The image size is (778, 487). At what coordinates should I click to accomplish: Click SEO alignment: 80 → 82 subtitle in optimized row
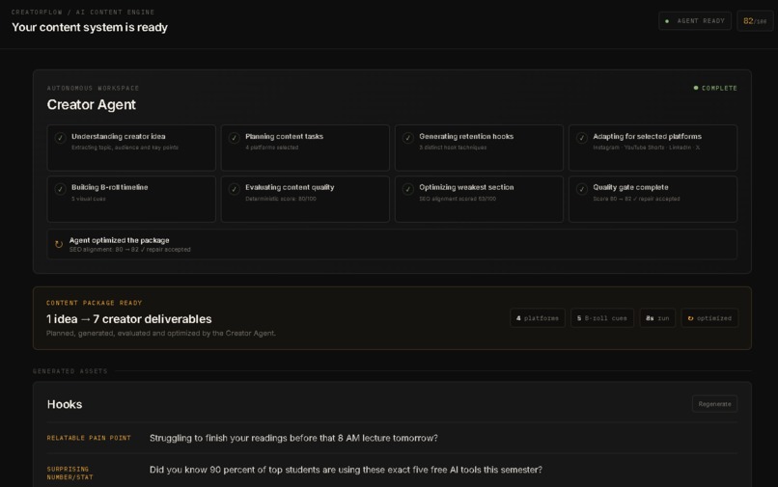click(x=130, y=250)
